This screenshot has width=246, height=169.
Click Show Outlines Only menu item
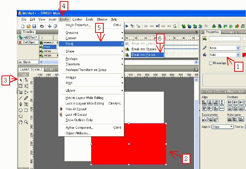click(x=91, y=120)
